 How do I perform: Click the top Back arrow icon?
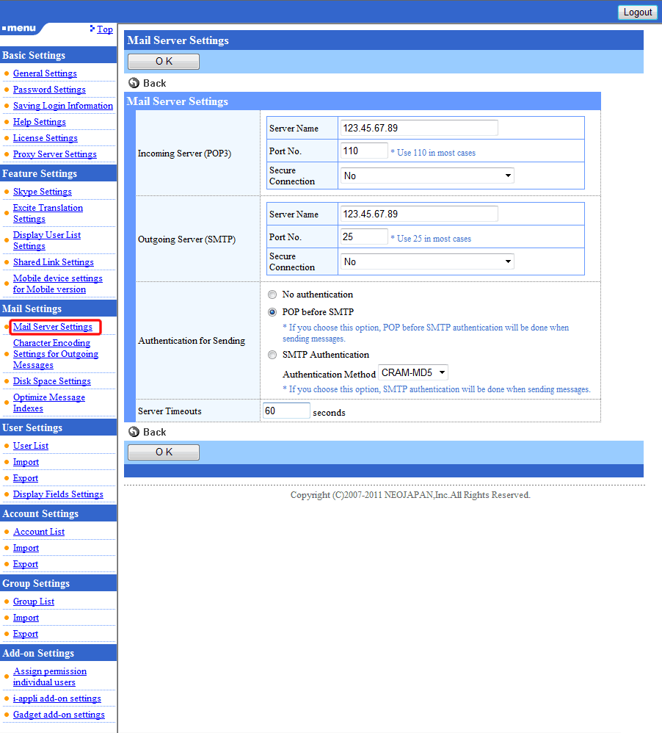(x=134, y=83)
